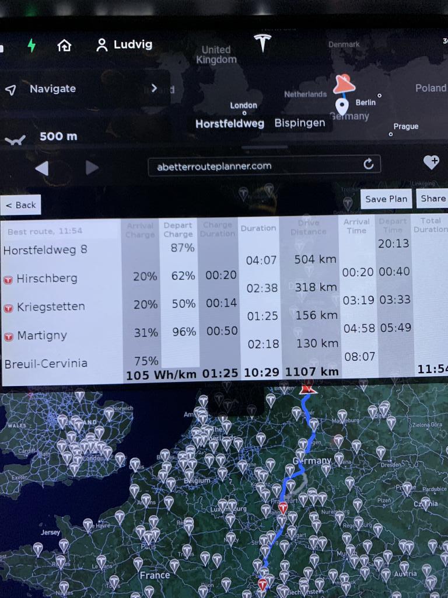Click the 1107 km total distance
Image resolution: width=448 pixels, height=598 pixels.
(311, 372)
